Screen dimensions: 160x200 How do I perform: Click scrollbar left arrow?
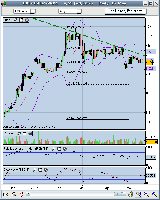pos(28,194)
